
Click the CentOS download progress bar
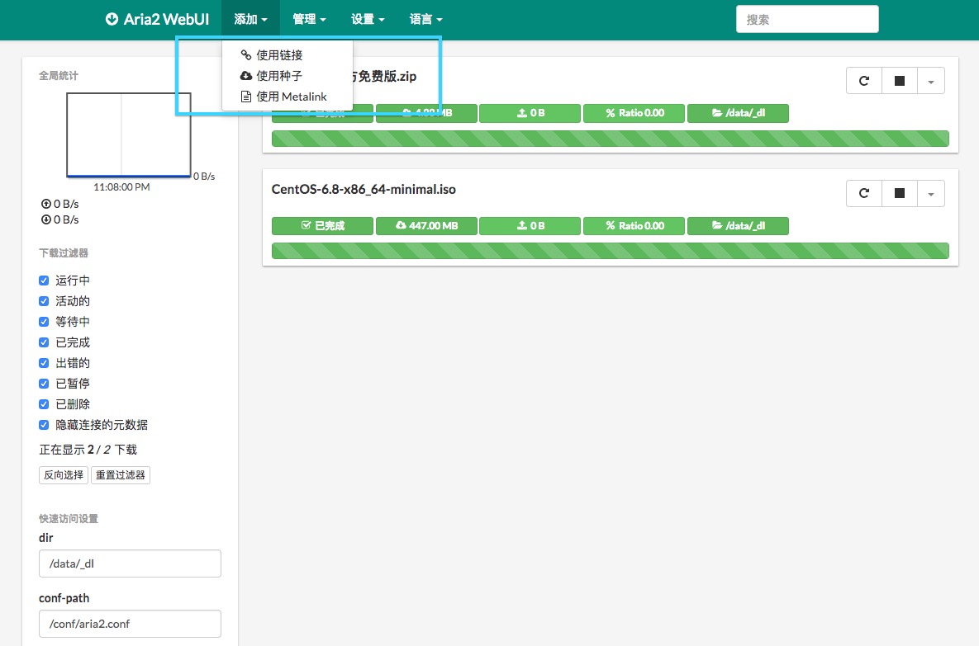[610, 251]
